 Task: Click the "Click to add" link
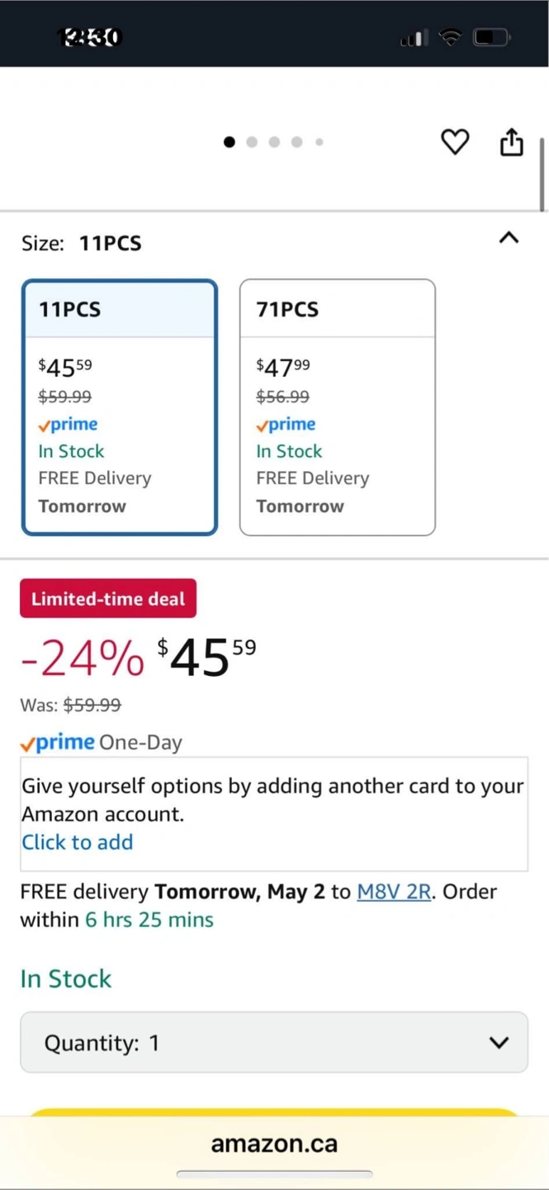(78, 842)
